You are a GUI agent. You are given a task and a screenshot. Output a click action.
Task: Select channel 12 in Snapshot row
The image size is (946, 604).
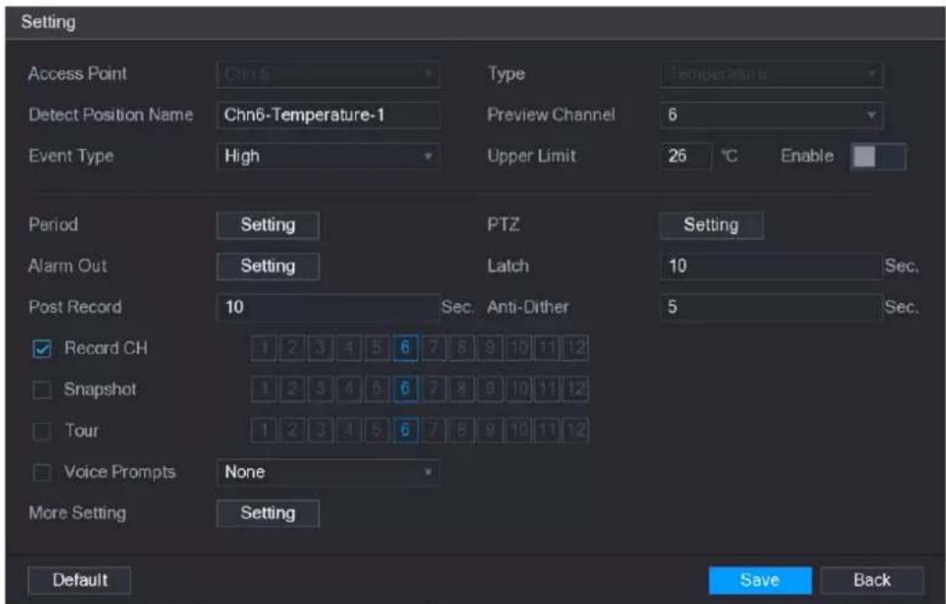coord(576,389)
